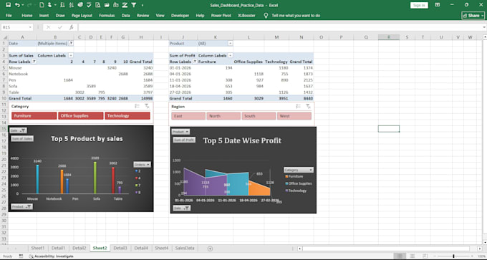
Task: Toggle South in Region slicer
Action: [x=259, y=116]
